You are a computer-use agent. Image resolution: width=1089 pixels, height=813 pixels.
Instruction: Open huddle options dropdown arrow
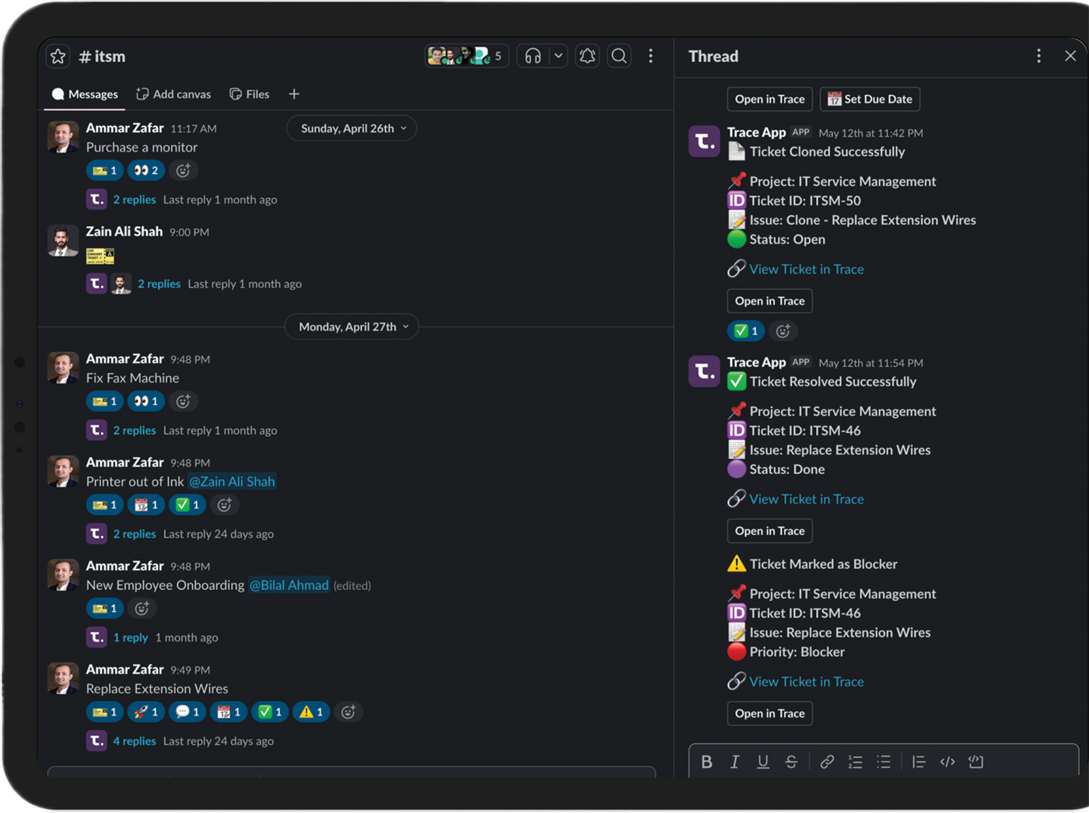click(x=559, y=56)
